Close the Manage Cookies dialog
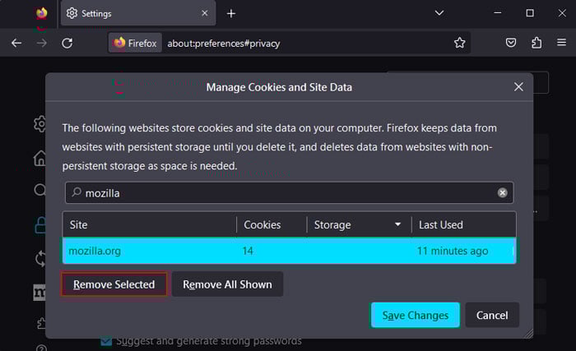576x351 pixels. point(518,86)
